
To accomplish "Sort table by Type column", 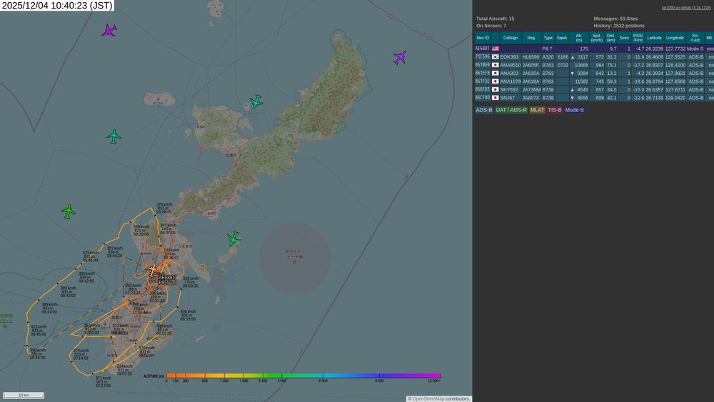I will pyautogui.click(x=548, y=38).
